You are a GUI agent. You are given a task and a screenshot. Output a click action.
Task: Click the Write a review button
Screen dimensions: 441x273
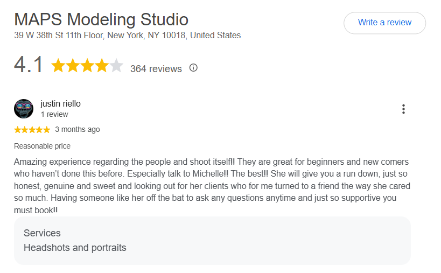384,23
